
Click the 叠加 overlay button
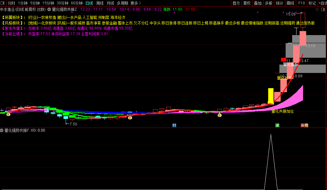coord(258,3)
